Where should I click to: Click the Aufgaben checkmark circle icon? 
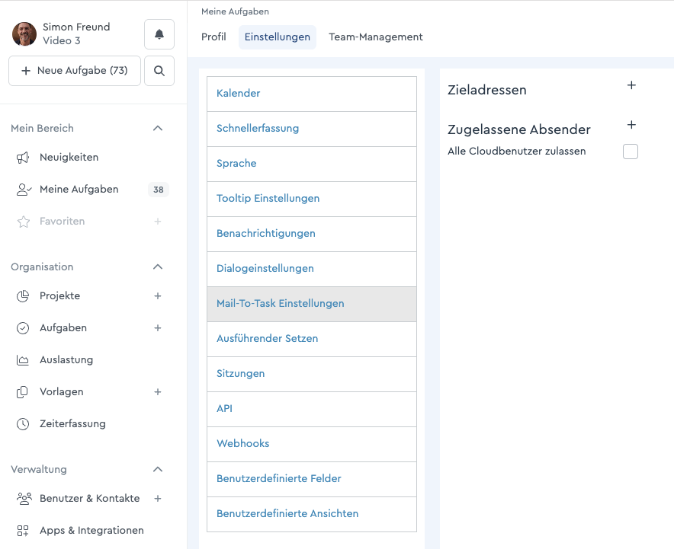[x=23, y=328]
